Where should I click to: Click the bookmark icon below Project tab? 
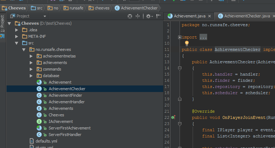(2, 36)
